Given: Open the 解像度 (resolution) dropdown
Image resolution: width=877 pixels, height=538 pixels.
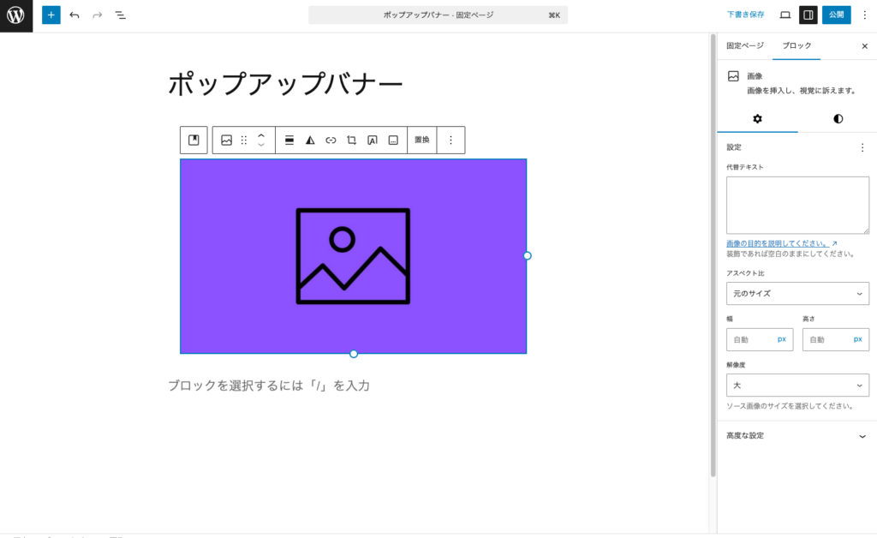Looking at the screenshot, I should click(797, 385).
